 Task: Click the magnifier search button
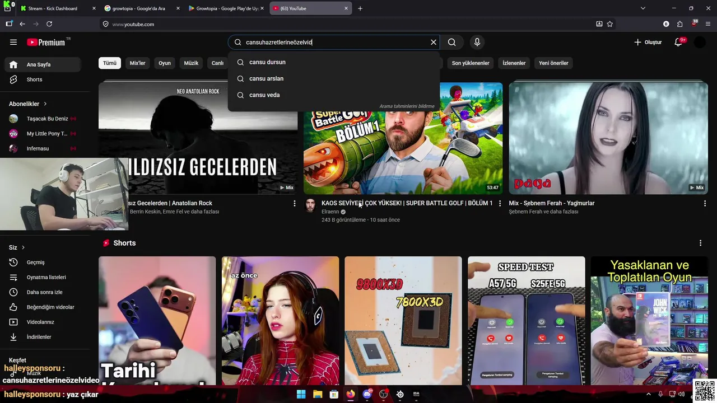pyautogui.click(x=452, y=42)
